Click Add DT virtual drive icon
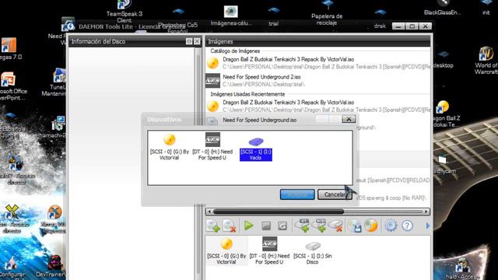Viewport: 498px width, 280px height. [x=302, y=226]
